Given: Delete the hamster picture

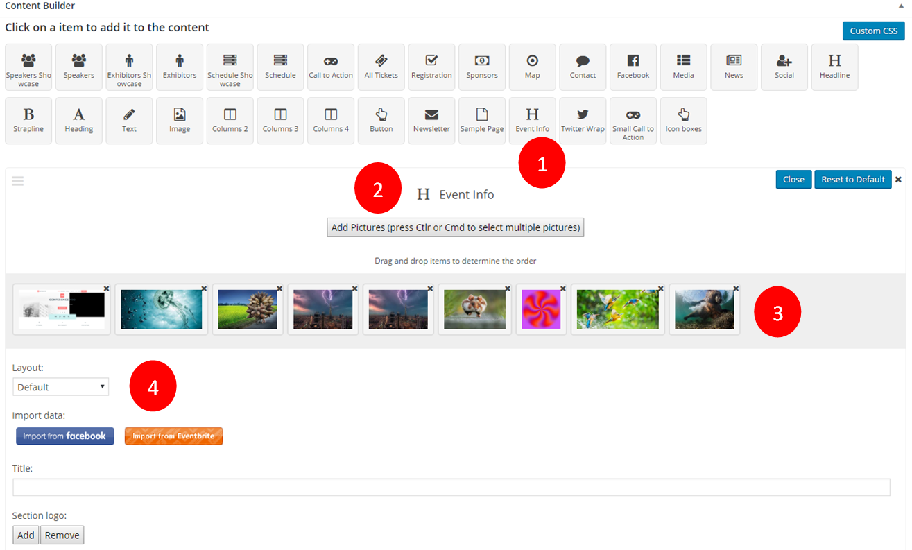Looking at the screenshot, I should pos(508,289).
